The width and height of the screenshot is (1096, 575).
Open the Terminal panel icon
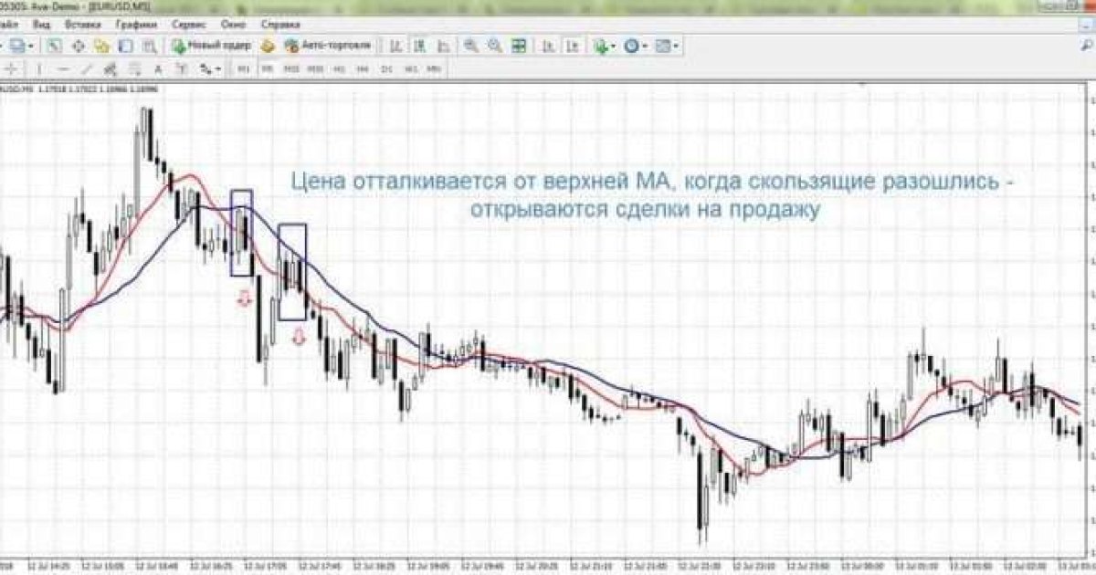125,46
